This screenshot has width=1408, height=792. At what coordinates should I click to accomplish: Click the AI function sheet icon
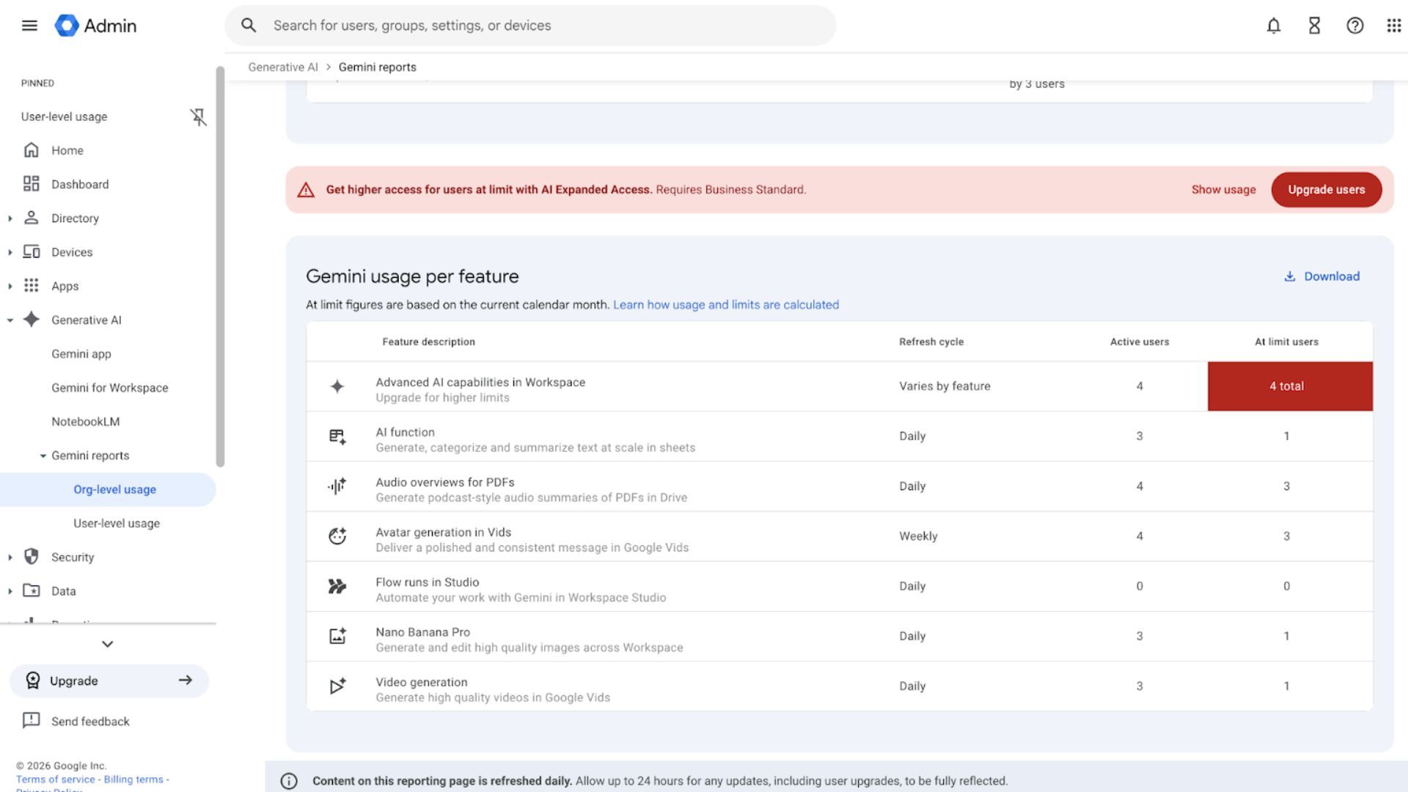(337, 437)
